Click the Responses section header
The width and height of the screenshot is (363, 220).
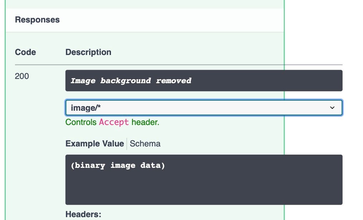(37, 20)
